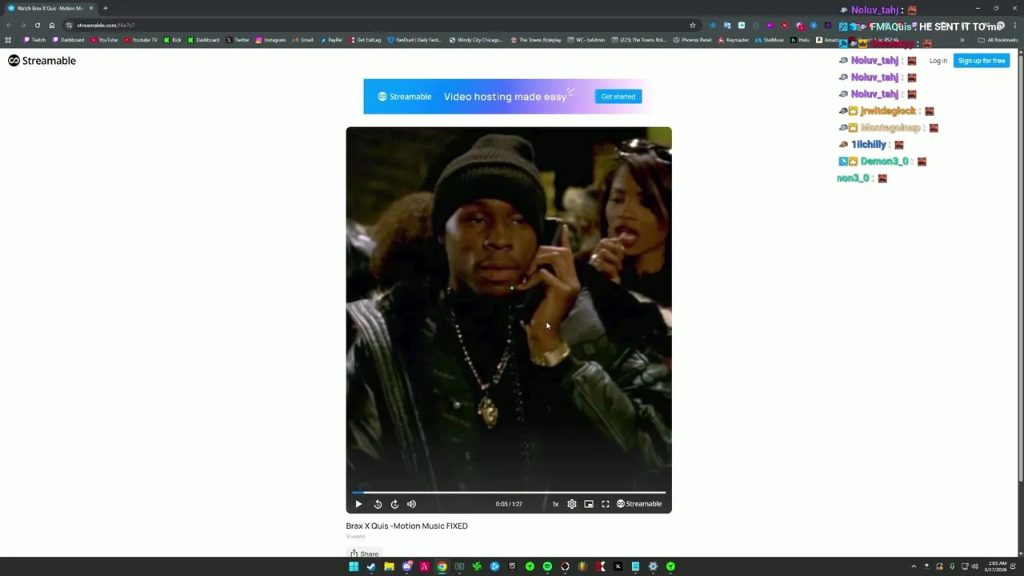Open the Keymaster bookmark

click(x=733, y=40)
